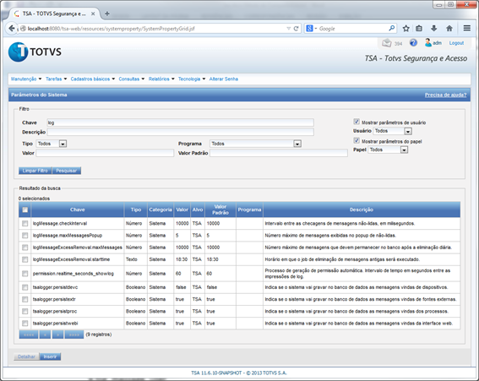Viewport: 479px width, 381px height.
Task: Open the Usuário dropdown
Action: pyautogui.click(x=393, y=131)
